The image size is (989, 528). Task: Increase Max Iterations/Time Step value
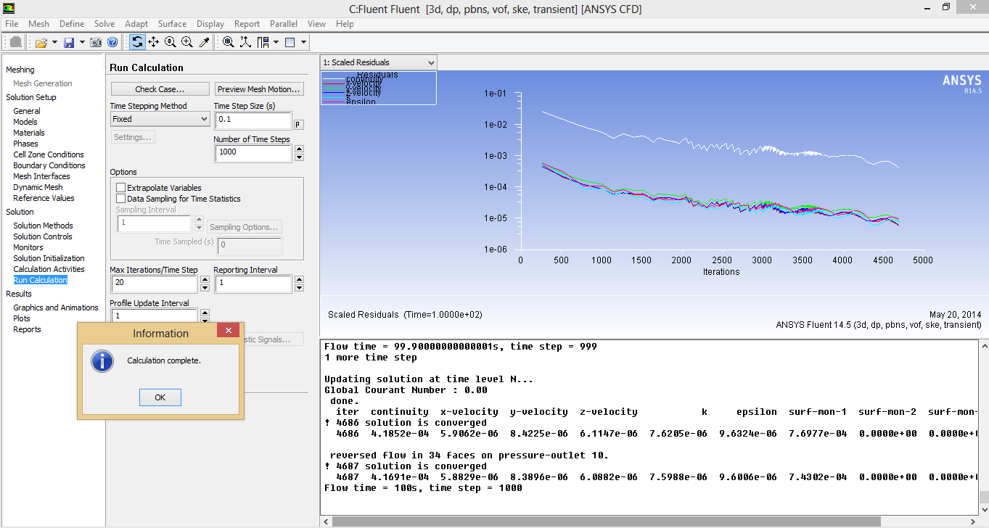[205, 279]
